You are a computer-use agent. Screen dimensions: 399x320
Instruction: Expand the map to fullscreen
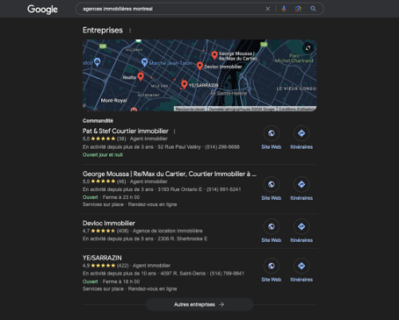point(308,48)
